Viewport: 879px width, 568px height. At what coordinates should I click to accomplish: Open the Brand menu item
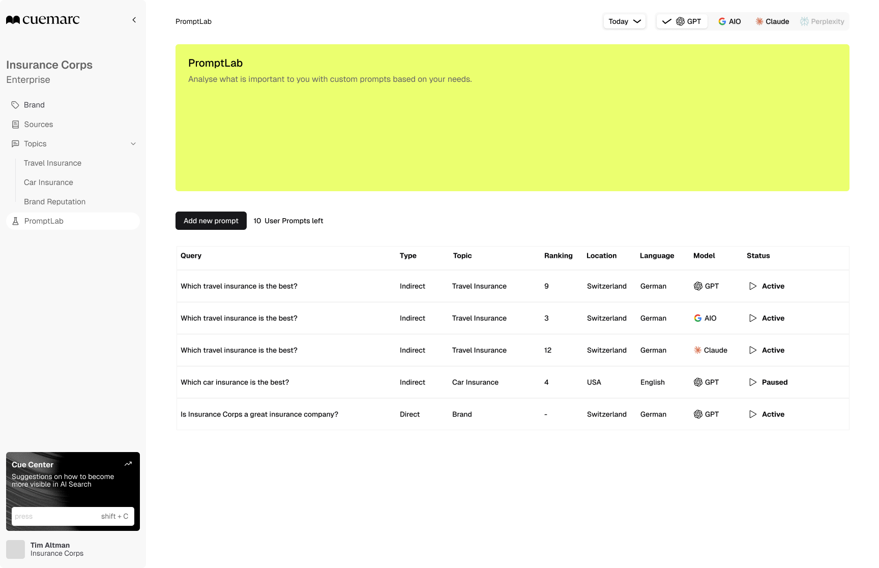point(73,105)
